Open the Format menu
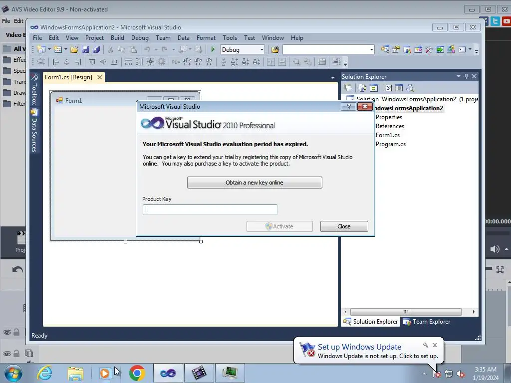The image size is (511, 383). click(x=206, y=38)
